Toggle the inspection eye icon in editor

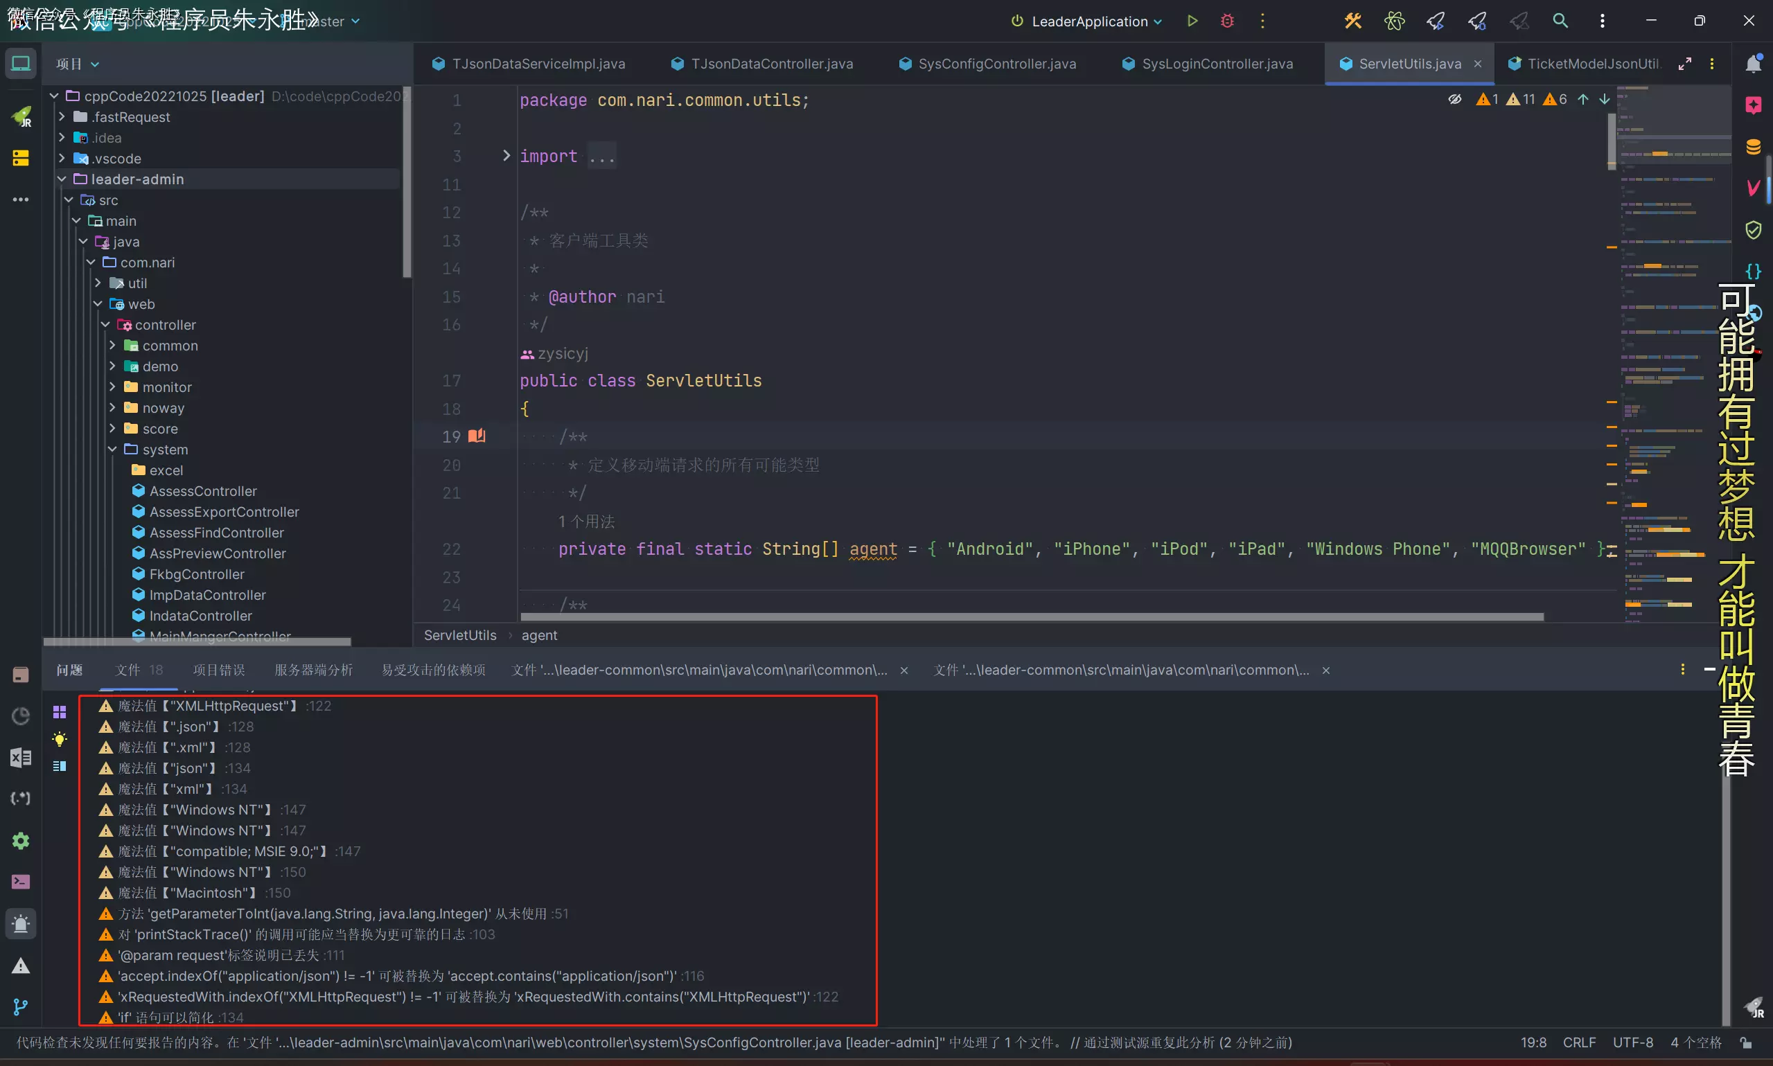click(1454, 99)
